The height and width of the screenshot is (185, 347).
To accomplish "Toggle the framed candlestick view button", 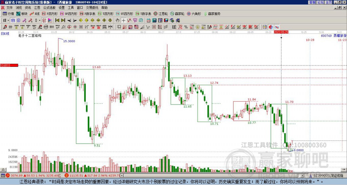I will coord(13,21).
